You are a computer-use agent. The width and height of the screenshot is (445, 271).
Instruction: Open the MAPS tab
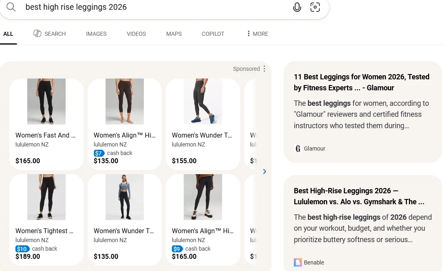pos(174,34)
